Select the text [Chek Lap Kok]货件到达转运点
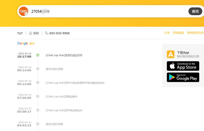Image resolution: width=204 pixels, height=131 pixels. point(64,110)
